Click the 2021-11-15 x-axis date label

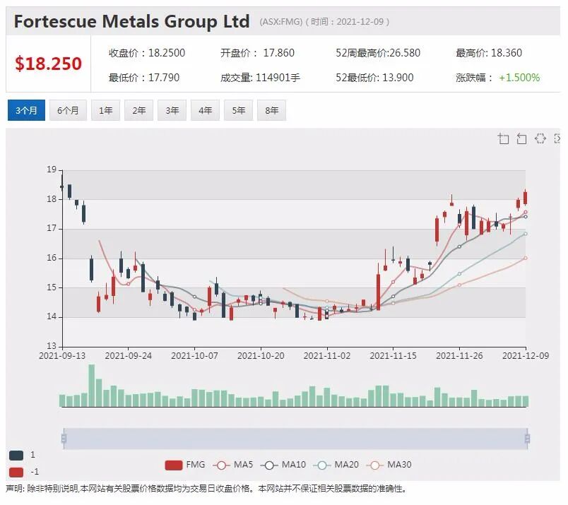(393, 356)
